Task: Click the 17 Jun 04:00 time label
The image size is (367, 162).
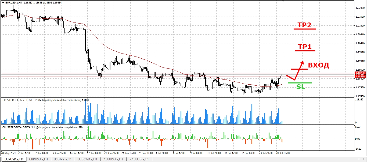Action: (x=94, y=153)
